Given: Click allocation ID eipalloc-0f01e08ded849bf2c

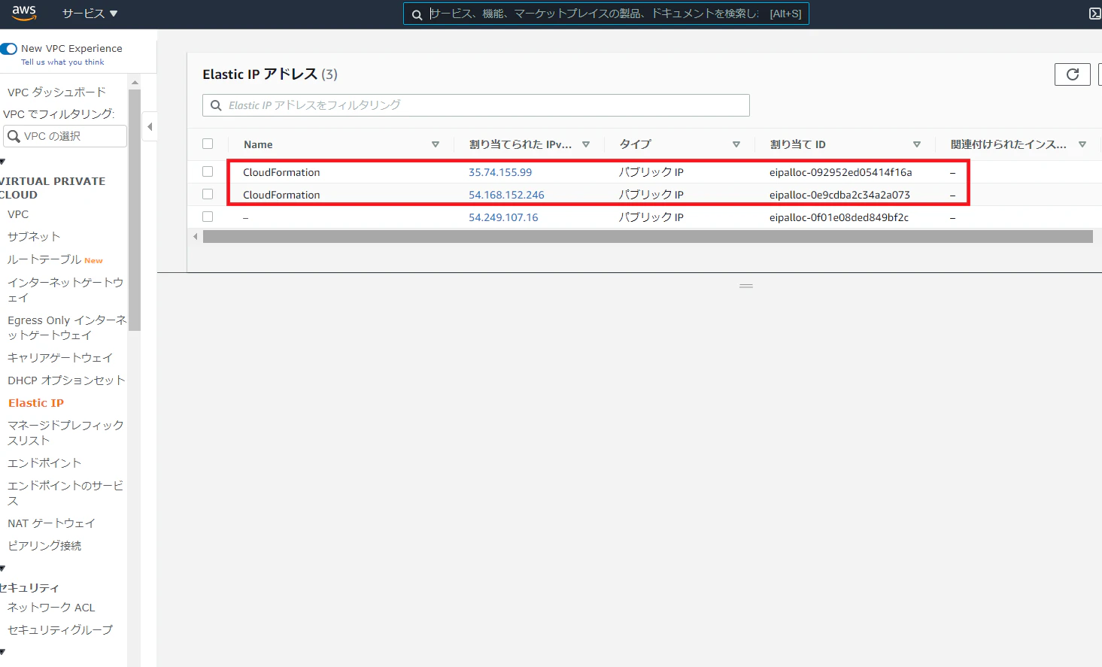Looking at the screenshot, I should (x=839, y=217).
